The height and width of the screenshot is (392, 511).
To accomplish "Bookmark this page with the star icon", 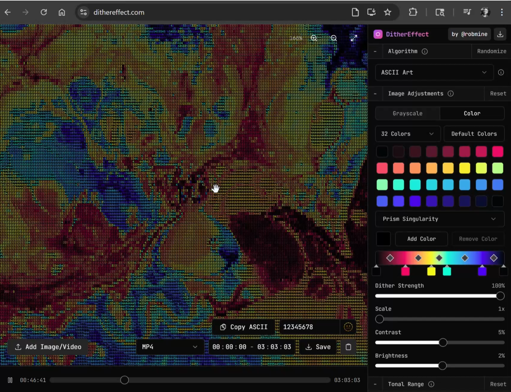I will (x=387, y=12).
